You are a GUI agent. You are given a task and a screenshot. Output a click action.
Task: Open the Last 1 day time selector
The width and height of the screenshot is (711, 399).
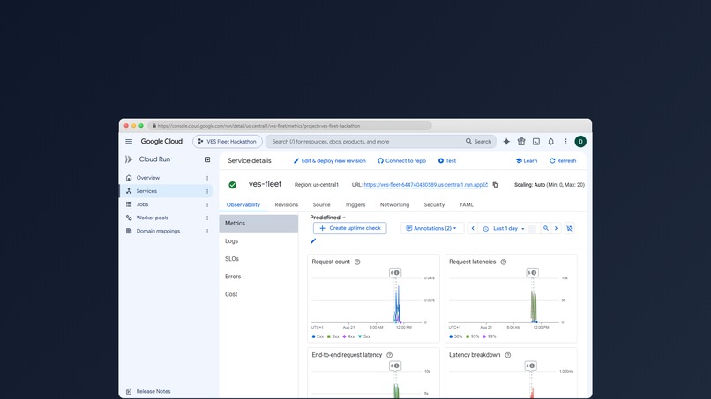505,228
